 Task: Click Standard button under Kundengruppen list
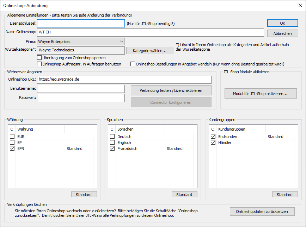(285, 195)
